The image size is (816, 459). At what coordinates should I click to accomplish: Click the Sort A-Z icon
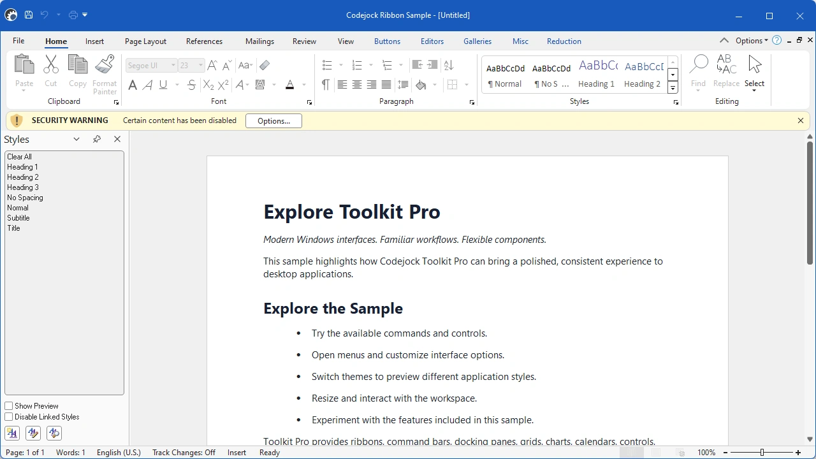pyautogui.click(x=449, y=65)
